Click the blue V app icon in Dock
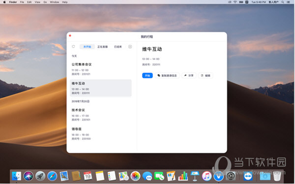Viewport: 295px width, 184px height. pyautogui.click(x=218, y=176)
